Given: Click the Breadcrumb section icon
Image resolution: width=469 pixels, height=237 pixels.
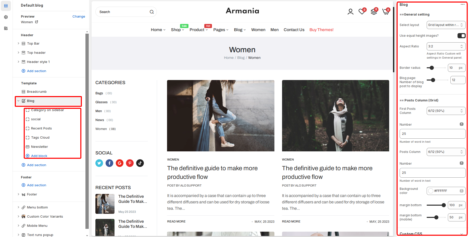Looking at the screenshot, I should coord(23,92).
